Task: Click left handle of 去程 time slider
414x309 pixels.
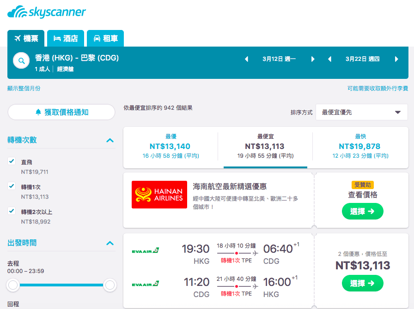Action: (13, 285)
